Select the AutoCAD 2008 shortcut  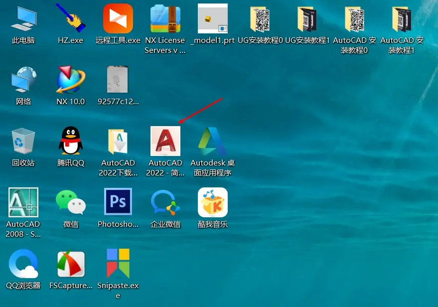pyautogui.click(x=23, y=202)
